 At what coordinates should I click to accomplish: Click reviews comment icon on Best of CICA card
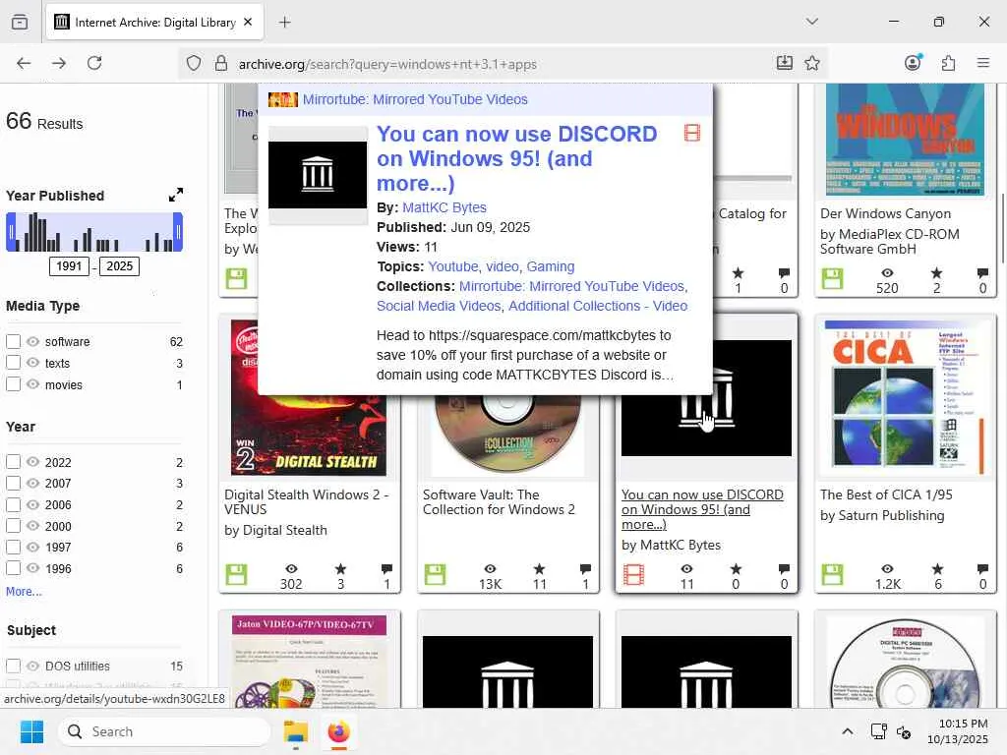click(x=982, y=569)
